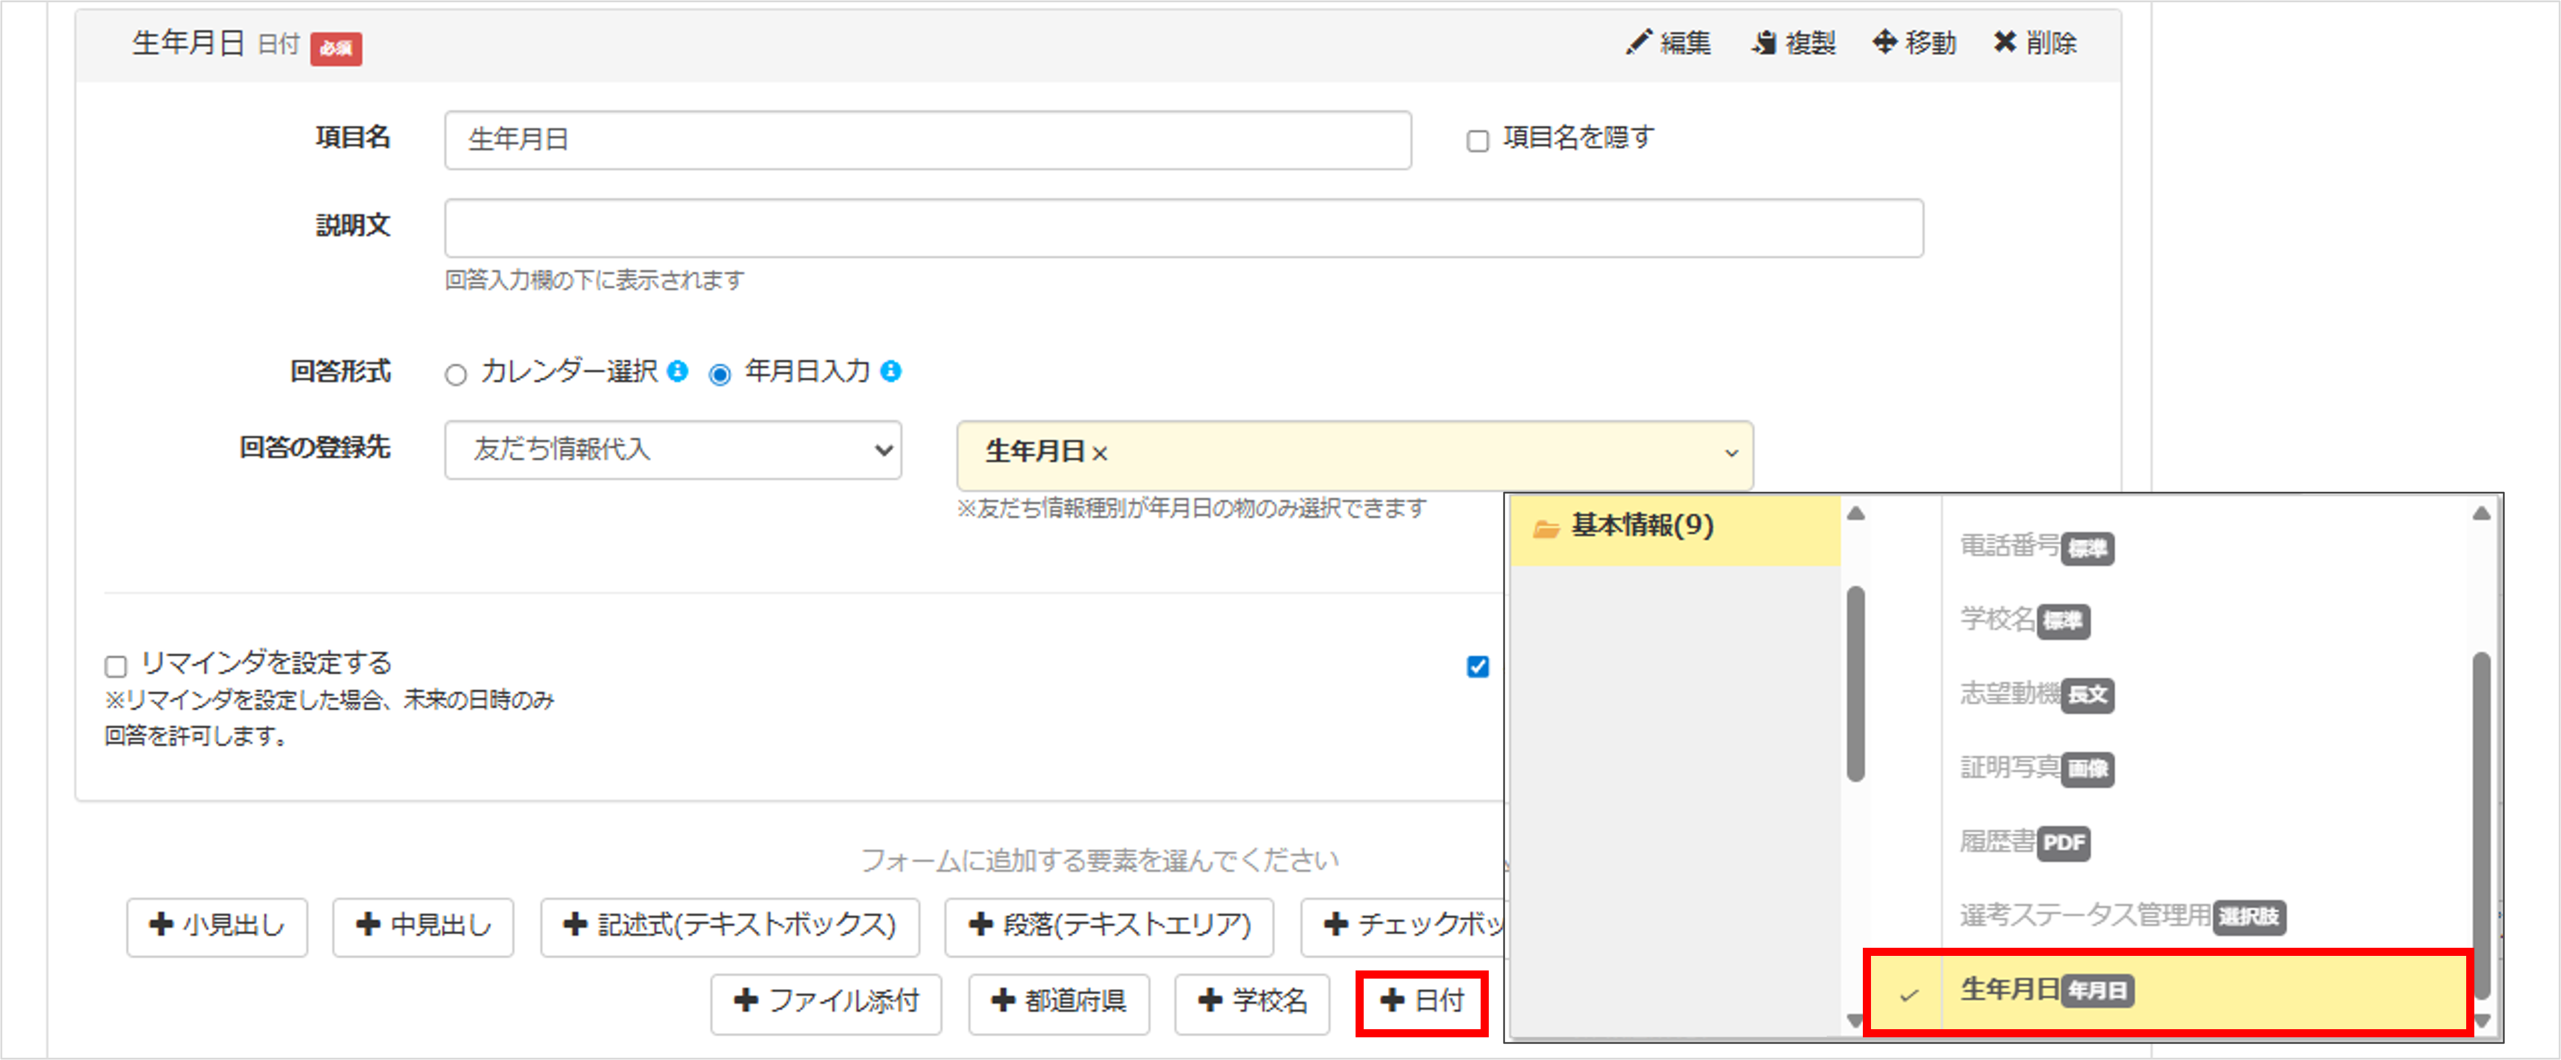Click the 複製 duplicate icon
The image size is (2561, 1060).
coord(1765,42)
